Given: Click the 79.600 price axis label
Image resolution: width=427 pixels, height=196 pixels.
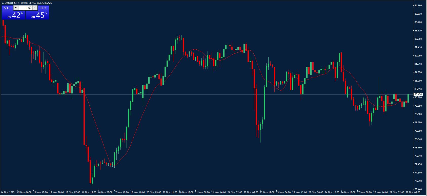Looking at the screenshot, I should 418,114.
